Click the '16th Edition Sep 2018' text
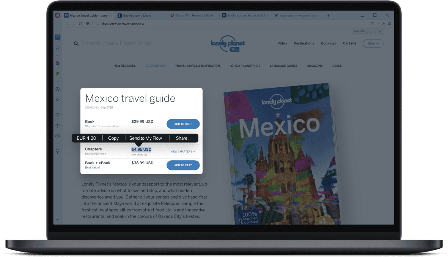448x257 pixels. tap(99, 107)
